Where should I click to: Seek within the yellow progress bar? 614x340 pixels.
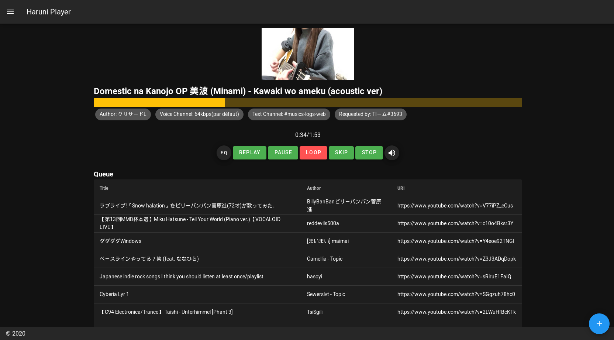[307, 103]
